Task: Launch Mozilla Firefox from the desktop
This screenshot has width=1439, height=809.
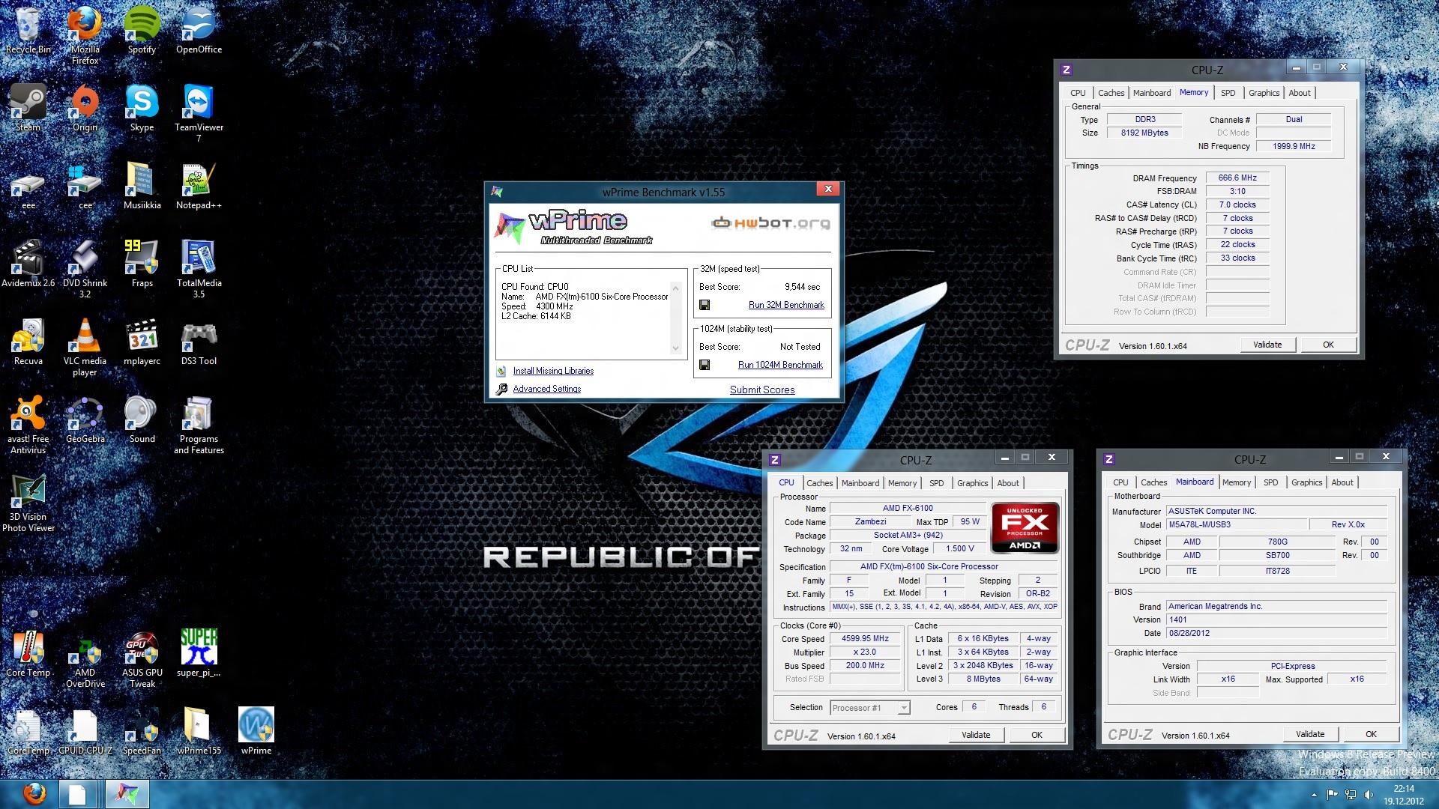Action: pyautogui.click(x=85, y=35)
